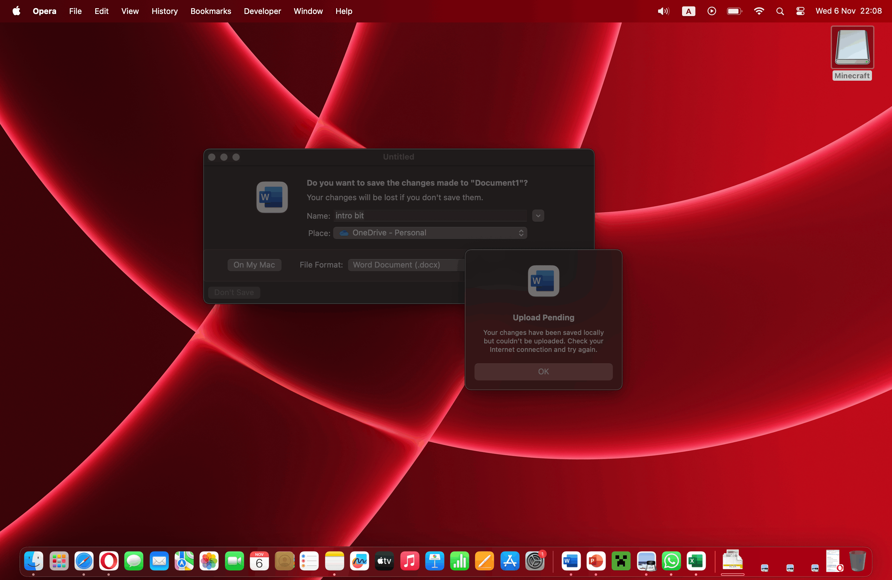Expand the save dialog with chevron button
Viewport: 892px width, 580px height.
(x=538, y=215)
